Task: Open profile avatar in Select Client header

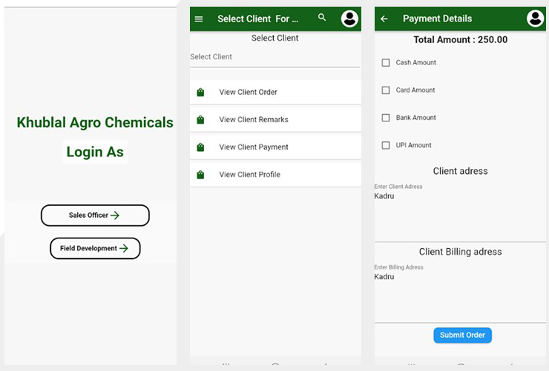Action: tap(349, 19)
